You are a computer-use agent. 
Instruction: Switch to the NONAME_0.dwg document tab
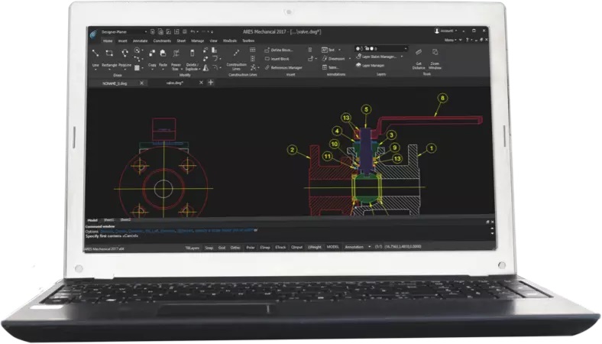pos(115,83)
